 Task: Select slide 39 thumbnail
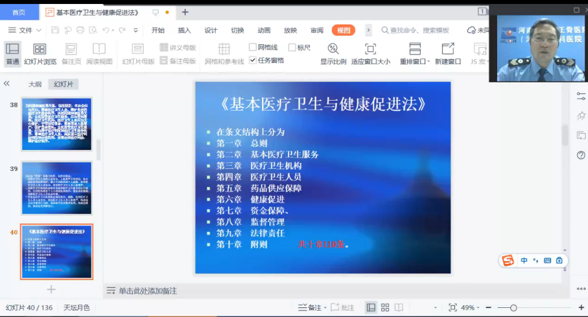click(x=57, y=188)
